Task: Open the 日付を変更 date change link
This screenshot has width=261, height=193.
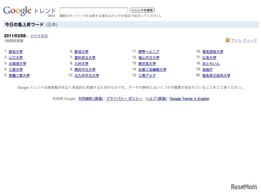Action: tap(39, 36)
